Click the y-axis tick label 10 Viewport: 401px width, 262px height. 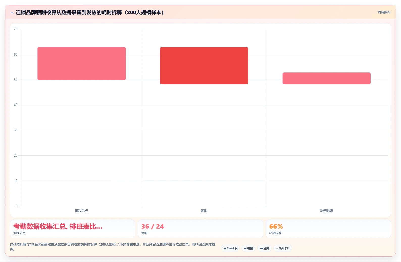[16, 181]
